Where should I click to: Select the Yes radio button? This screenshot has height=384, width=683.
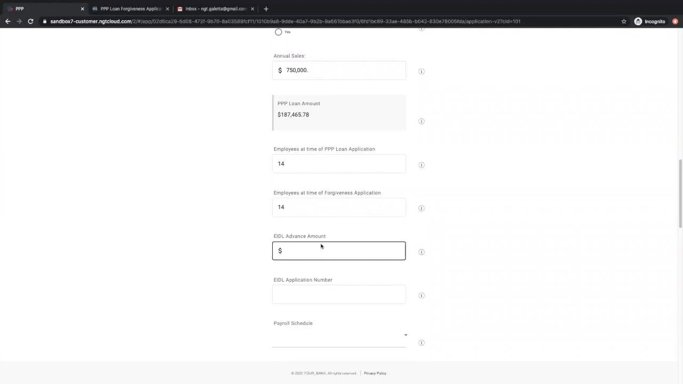pos(279,32)
